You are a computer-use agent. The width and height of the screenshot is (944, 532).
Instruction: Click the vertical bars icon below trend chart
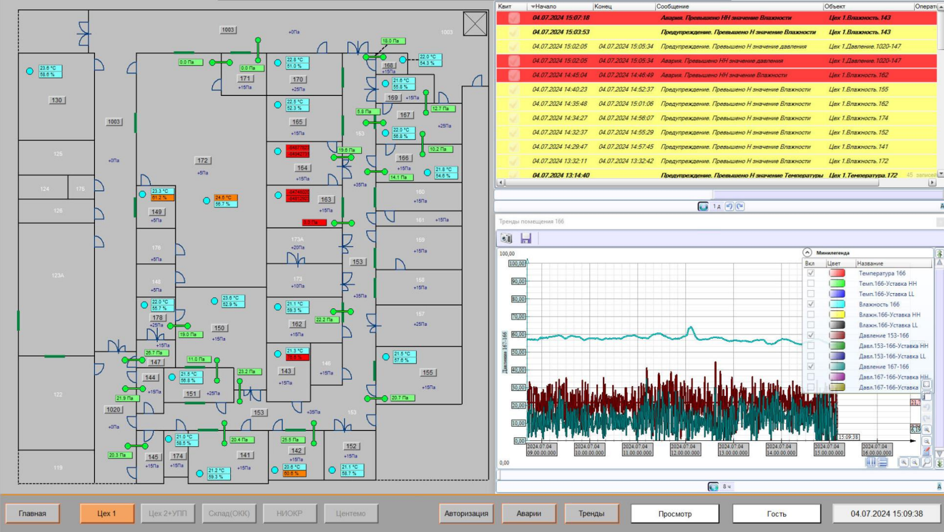(x=871, y=463)
